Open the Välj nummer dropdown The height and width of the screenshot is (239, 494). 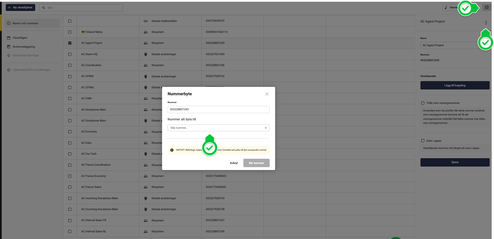point(219,128)
